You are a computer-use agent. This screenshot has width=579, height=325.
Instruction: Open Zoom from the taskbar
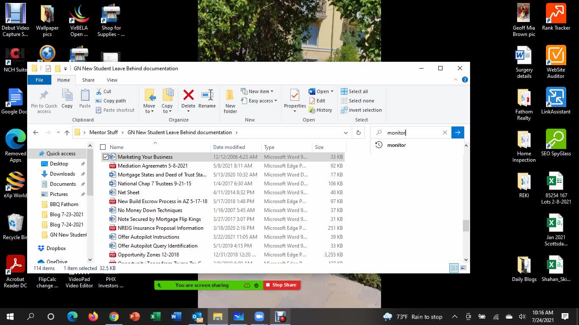259,316
